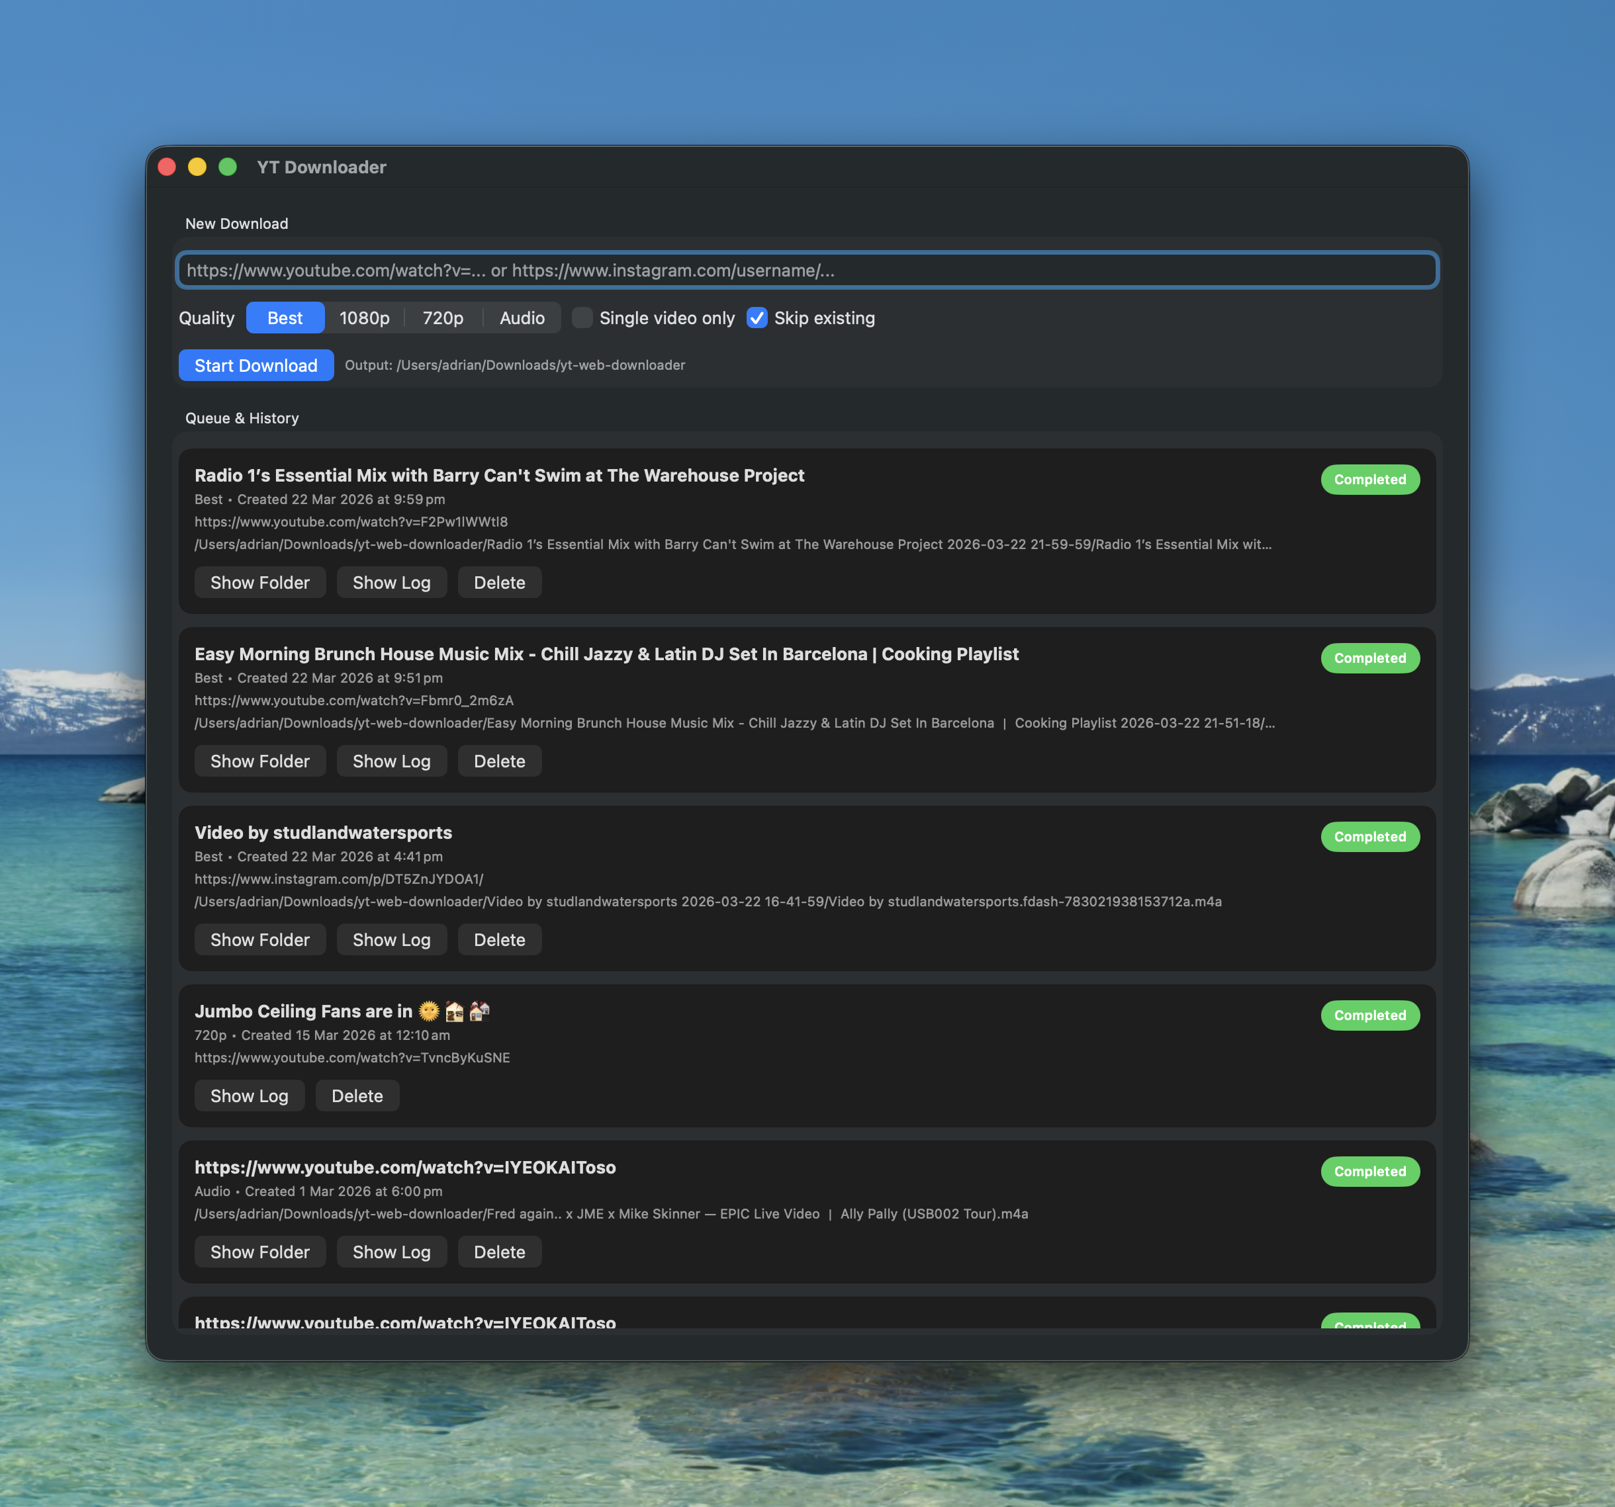Click the download URL input field
1615x1507 pixels.
[x=807, y=271]
